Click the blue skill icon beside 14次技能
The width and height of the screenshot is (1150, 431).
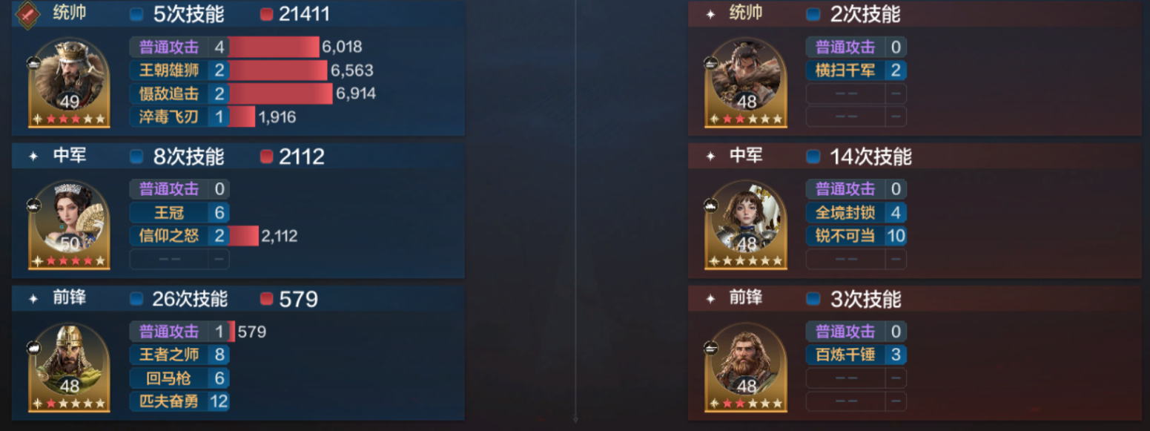tap(813, 157)
